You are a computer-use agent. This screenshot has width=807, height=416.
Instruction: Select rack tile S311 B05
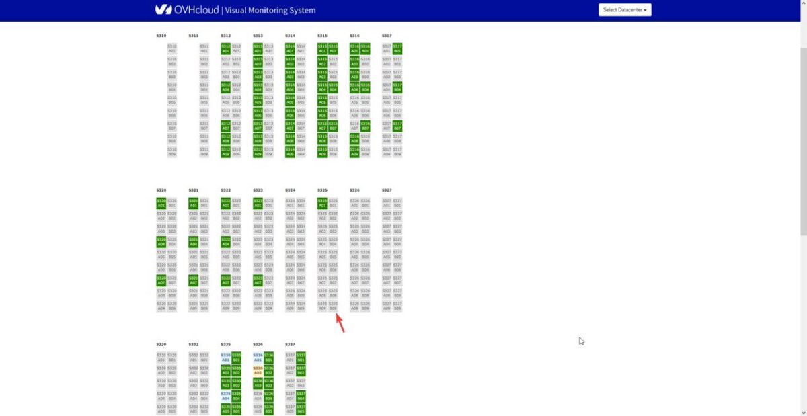(204, 100)
